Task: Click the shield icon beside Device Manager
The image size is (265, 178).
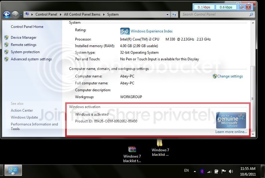Action: click(x=6, y=38)
